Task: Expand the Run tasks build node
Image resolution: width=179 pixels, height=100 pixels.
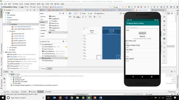Action: click(x=11, y=83)
